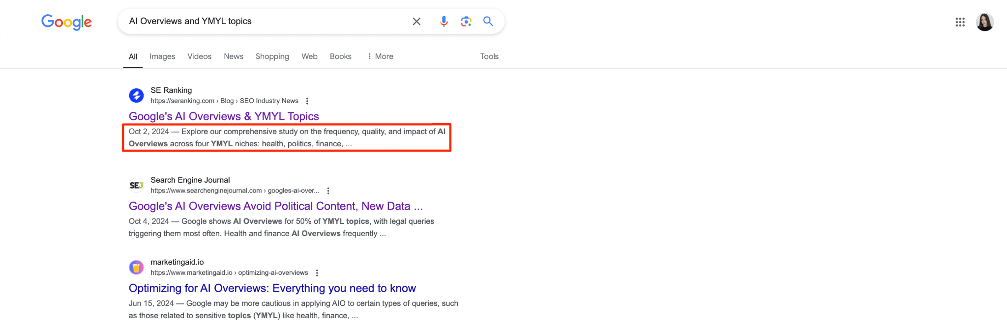1007x326 pixels.
Task: Click the marketingaid.io breadcrumb URL
Action: (229, 273)
